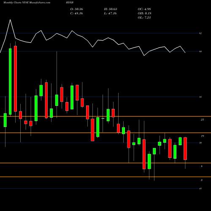Select the low value L: 47.16

coord(111,14)
